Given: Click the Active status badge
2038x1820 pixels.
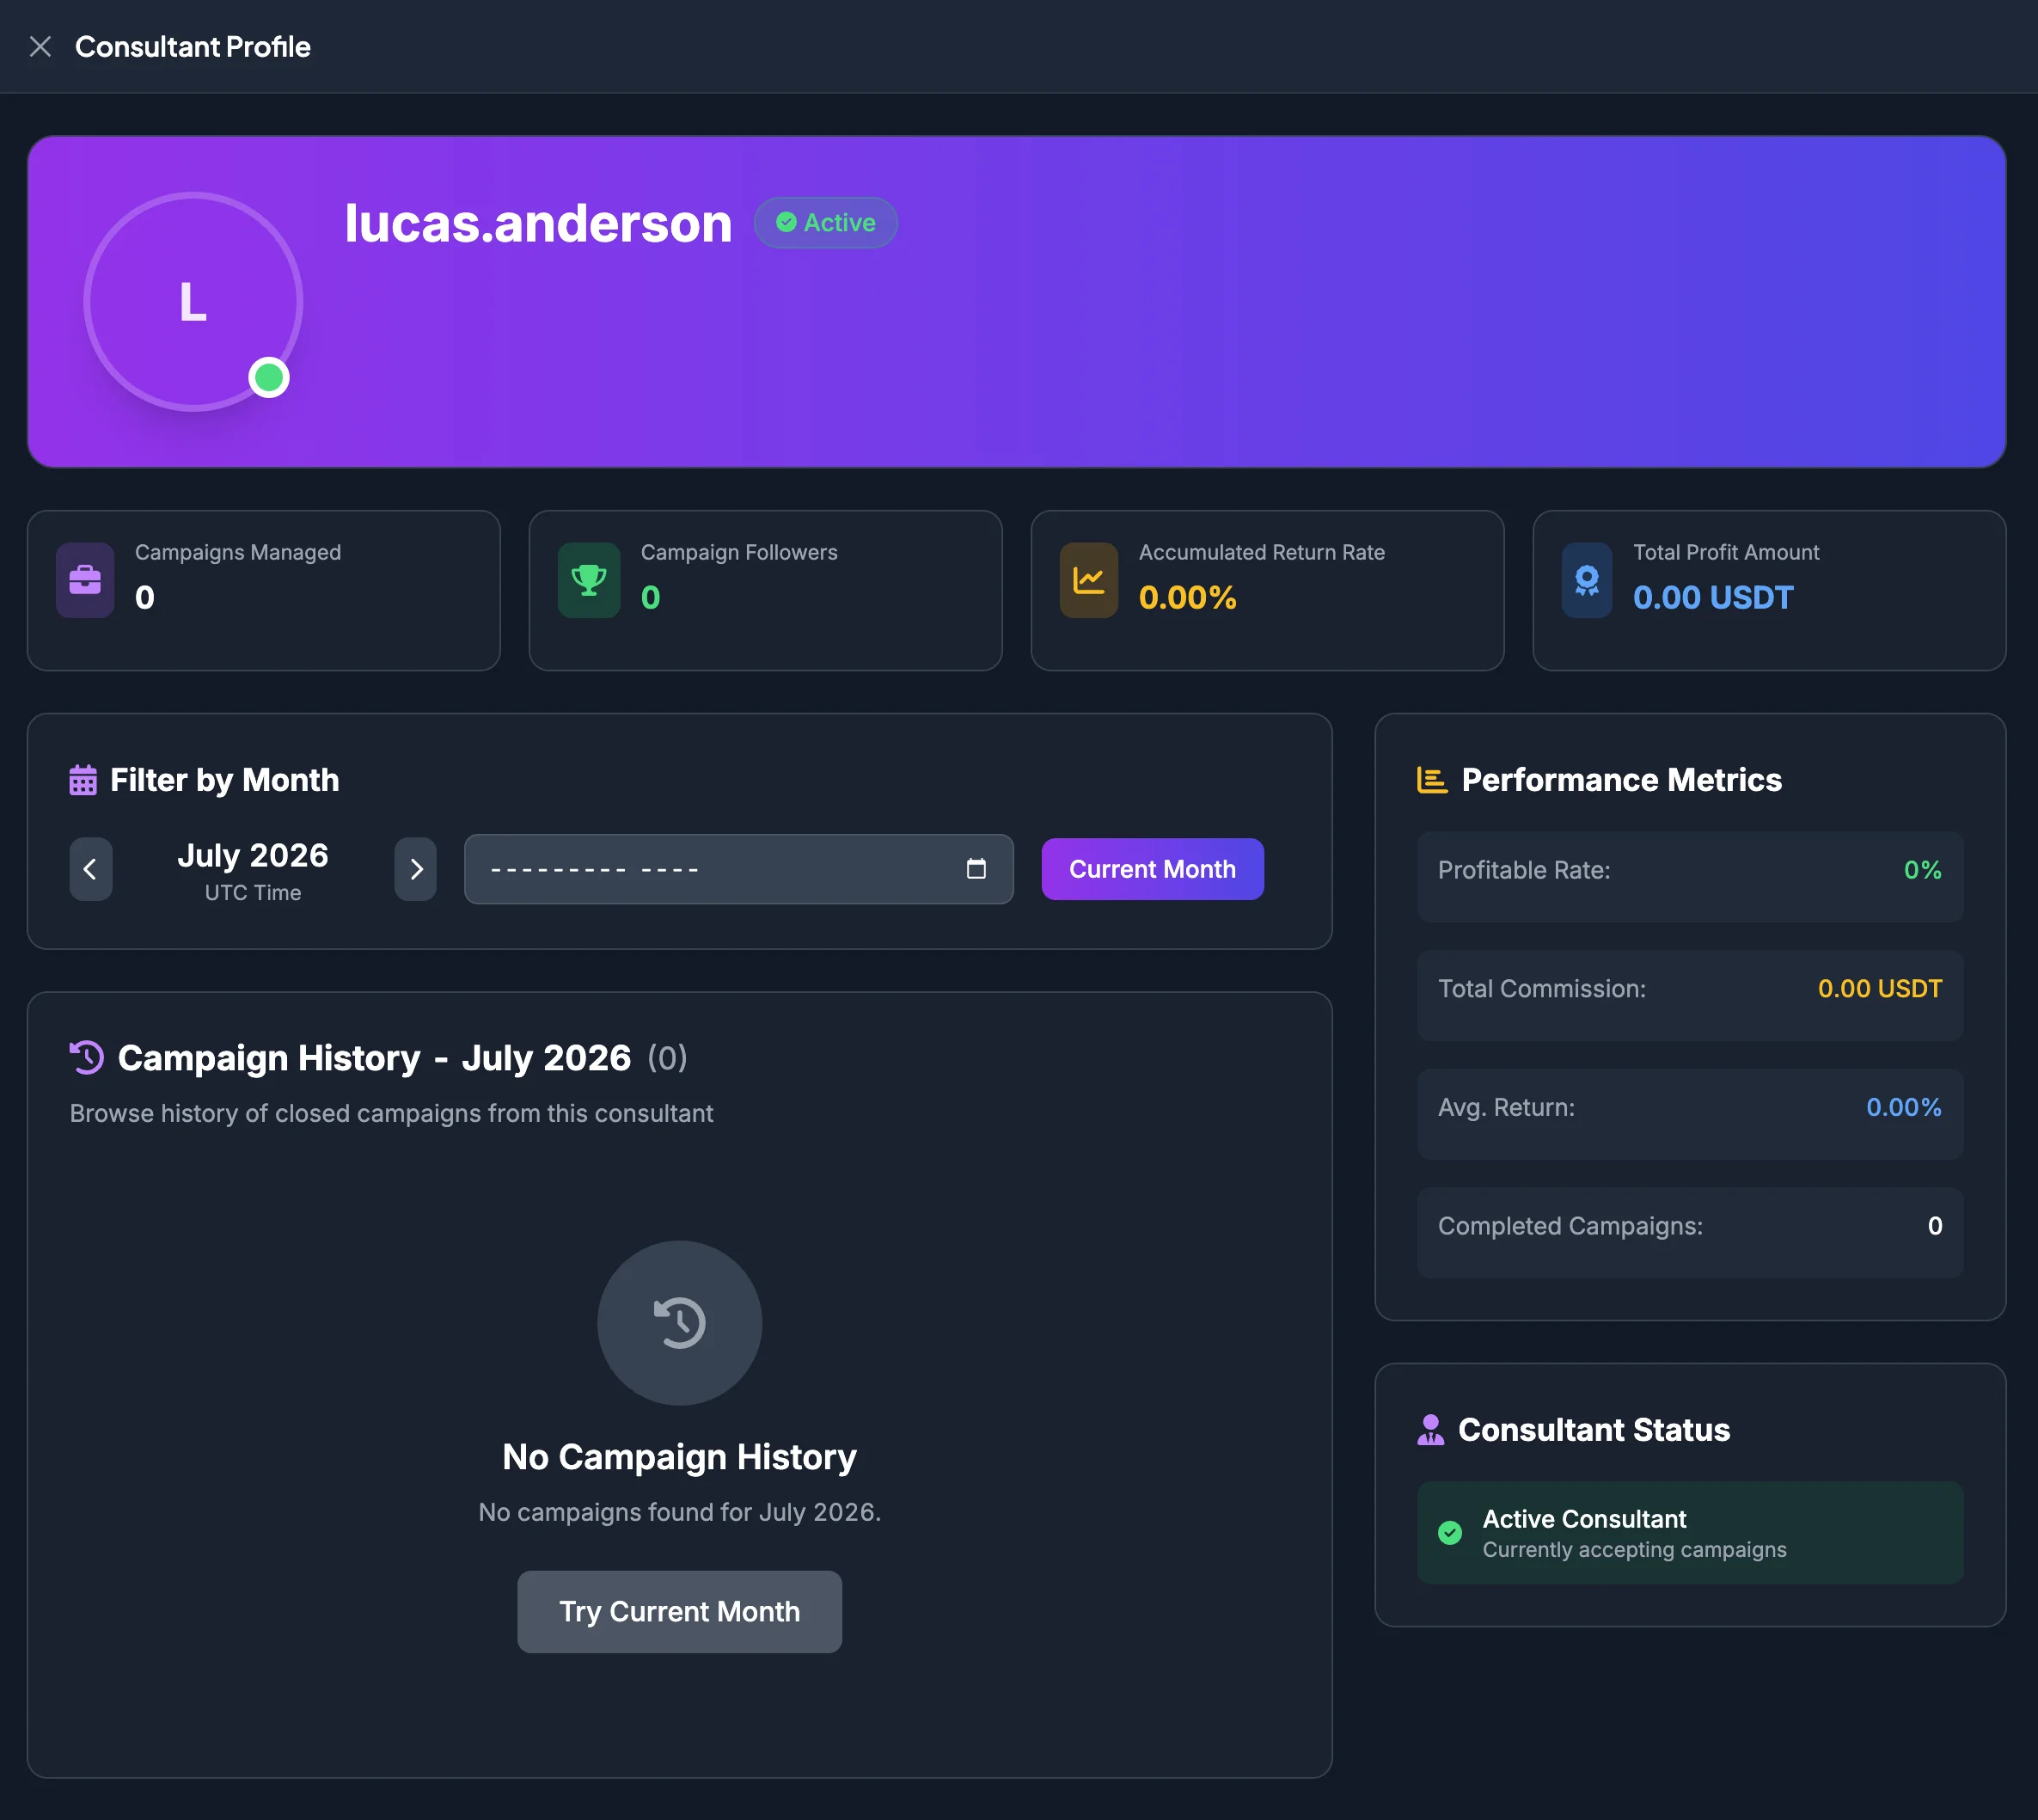Looking at the screenshot, I should (x=825, y=222).
